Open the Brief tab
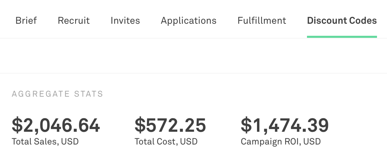387x161 pixels. point(26,21)
